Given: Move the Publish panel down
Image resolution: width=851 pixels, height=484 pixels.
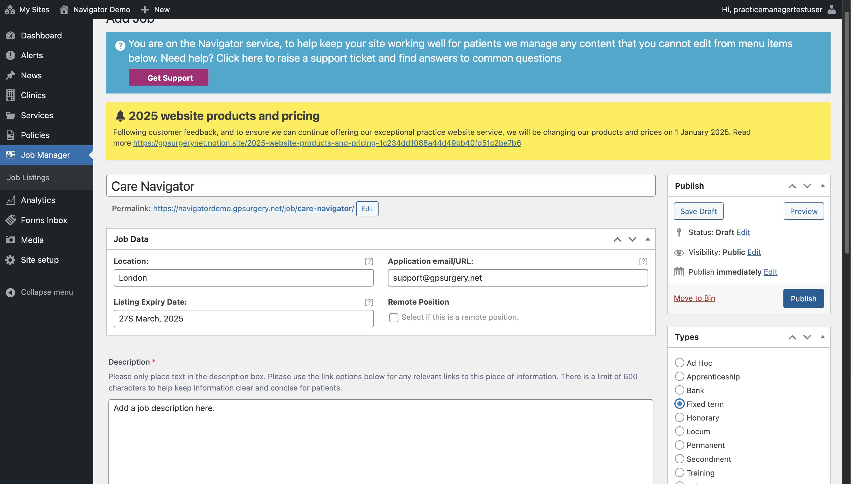Looking at the screenshot, I should pos(807,186).
